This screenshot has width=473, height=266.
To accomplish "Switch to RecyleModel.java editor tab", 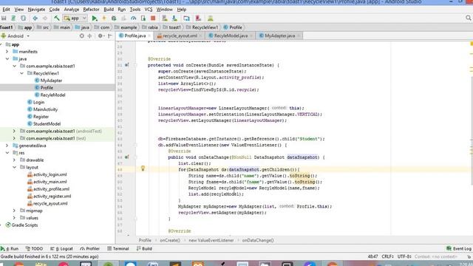I will (231, 36).
